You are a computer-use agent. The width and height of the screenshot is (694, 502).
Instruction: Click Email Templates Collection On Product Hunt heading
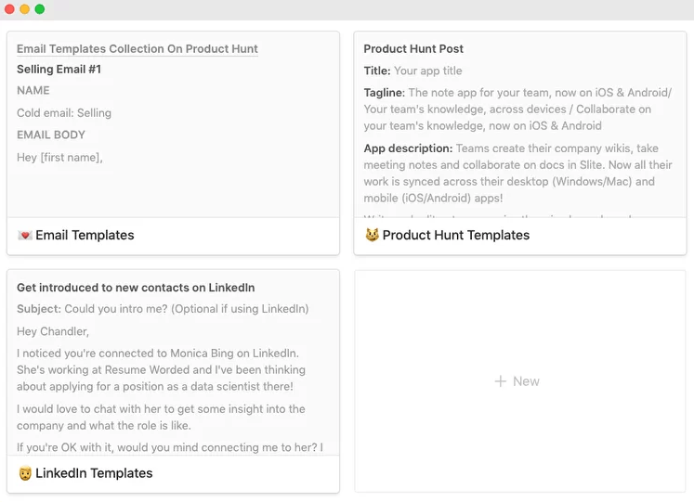[137, 49]
